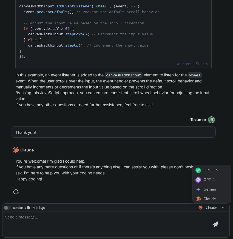Toggle the context switch on
Image resolution: width=233 pixels, height=239 pixels.
coord(8,208)
